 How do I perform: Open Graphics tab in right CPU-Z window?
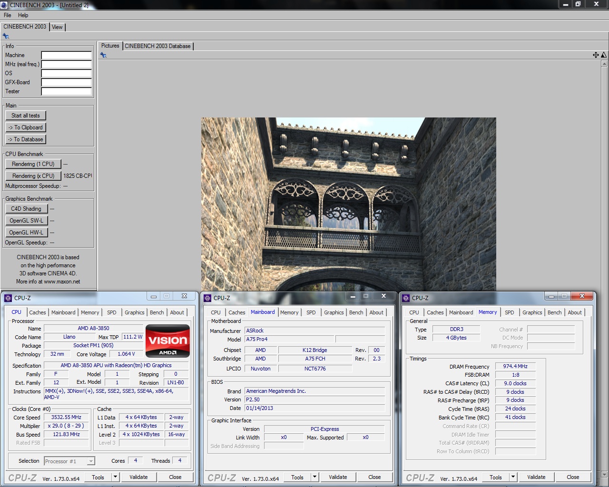(532, 312)
